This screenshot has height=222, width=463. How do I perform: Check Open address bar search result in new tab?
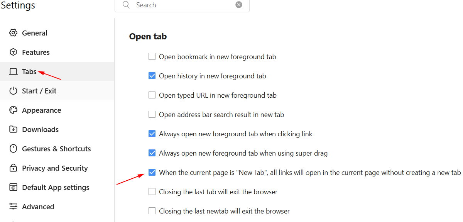(152, 115)
